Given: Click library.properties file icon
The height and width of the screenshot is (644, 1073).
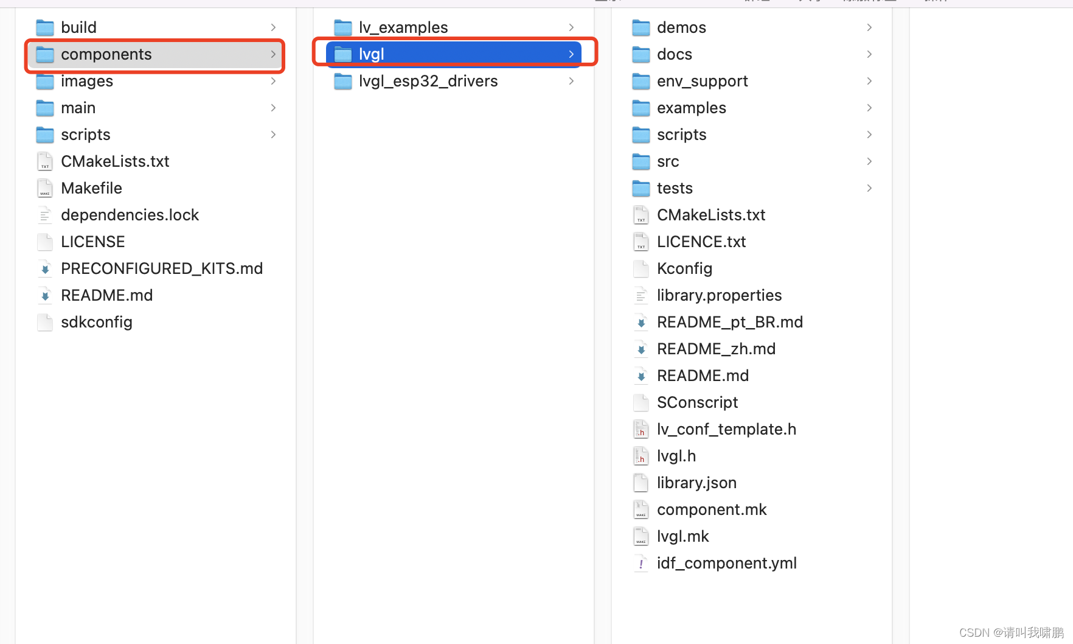Looking at the screenshot, I should coord(641,295).
